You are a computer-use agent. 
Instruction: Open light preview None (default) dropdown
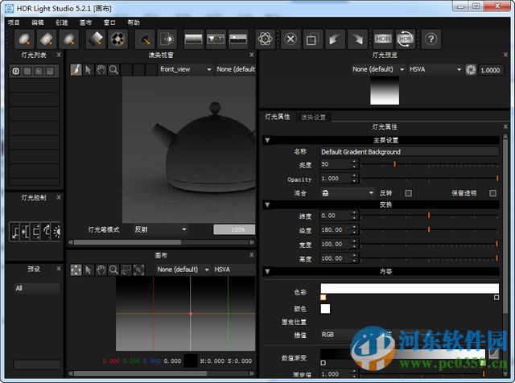[x=378, y=69]
